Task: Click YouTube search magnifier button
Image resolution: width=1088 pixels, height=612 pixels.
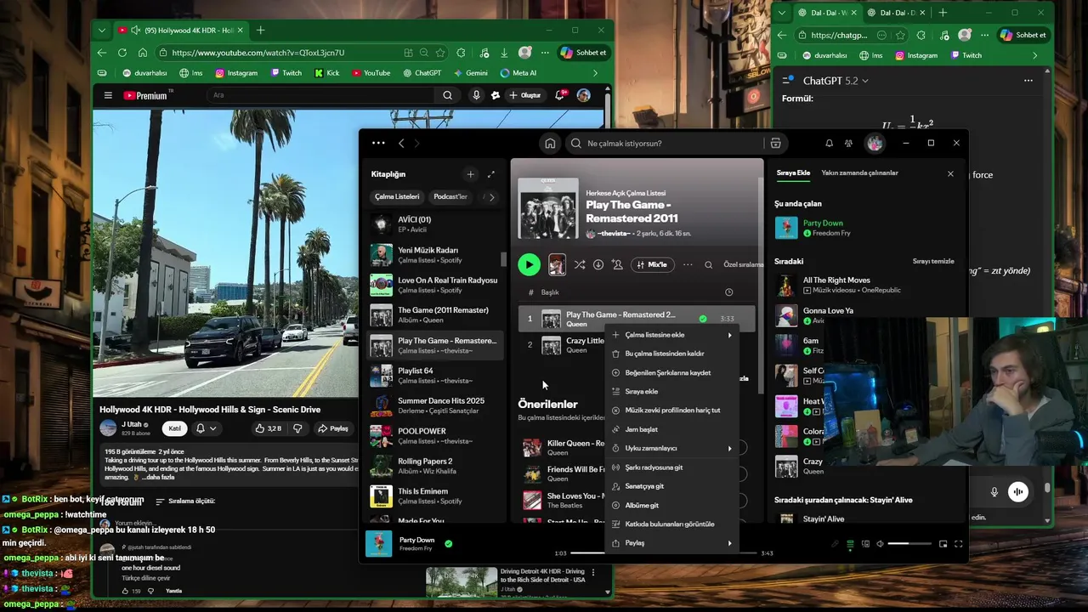Action: coord(448,95)
